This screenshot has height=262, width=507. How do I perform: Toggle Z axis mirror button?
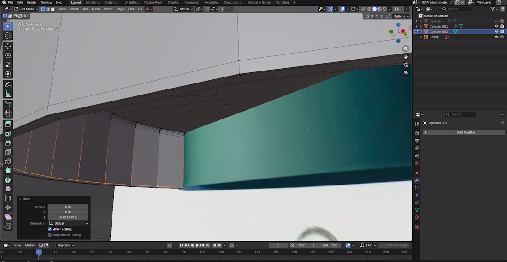coord(381,16)
